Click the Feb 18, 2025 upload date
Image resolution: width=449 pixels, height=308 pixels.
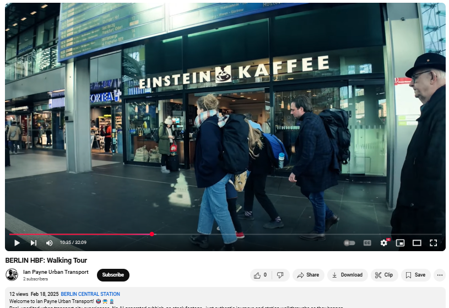(x=45, y=294)
